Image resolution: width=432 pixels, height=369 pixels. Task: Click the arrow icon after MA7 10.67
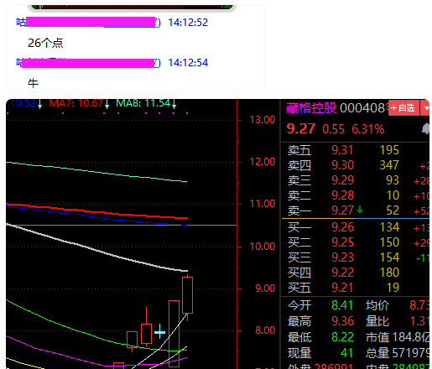point(107,104)
